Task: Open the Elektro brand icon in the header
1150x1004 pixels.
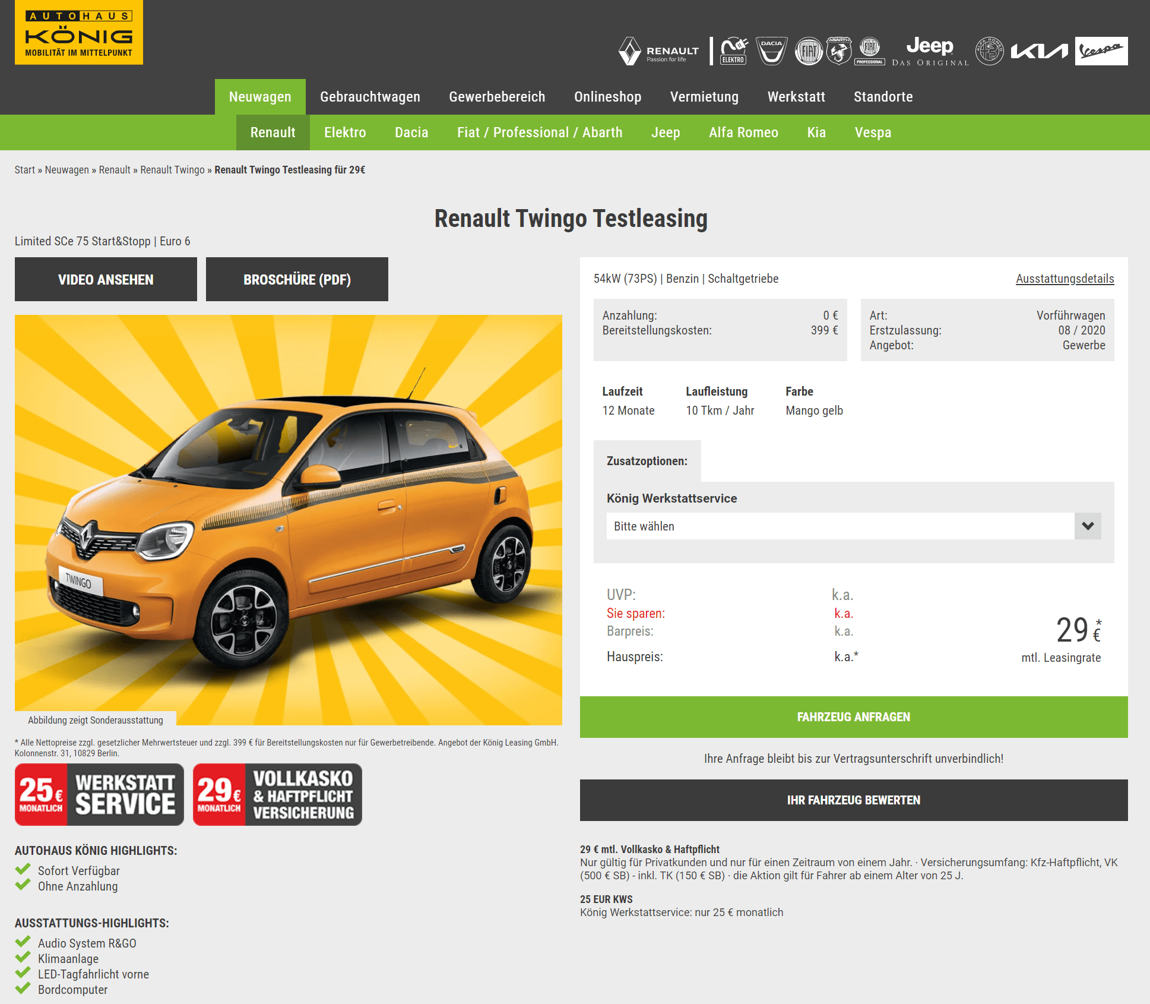Action: pyautogui.click(x=734, y=51)
